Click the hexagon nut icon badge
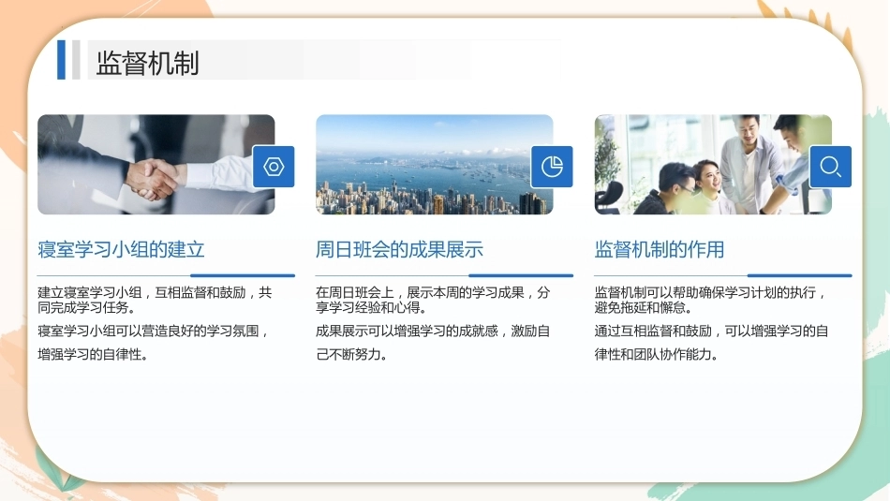 pos(274,167)
